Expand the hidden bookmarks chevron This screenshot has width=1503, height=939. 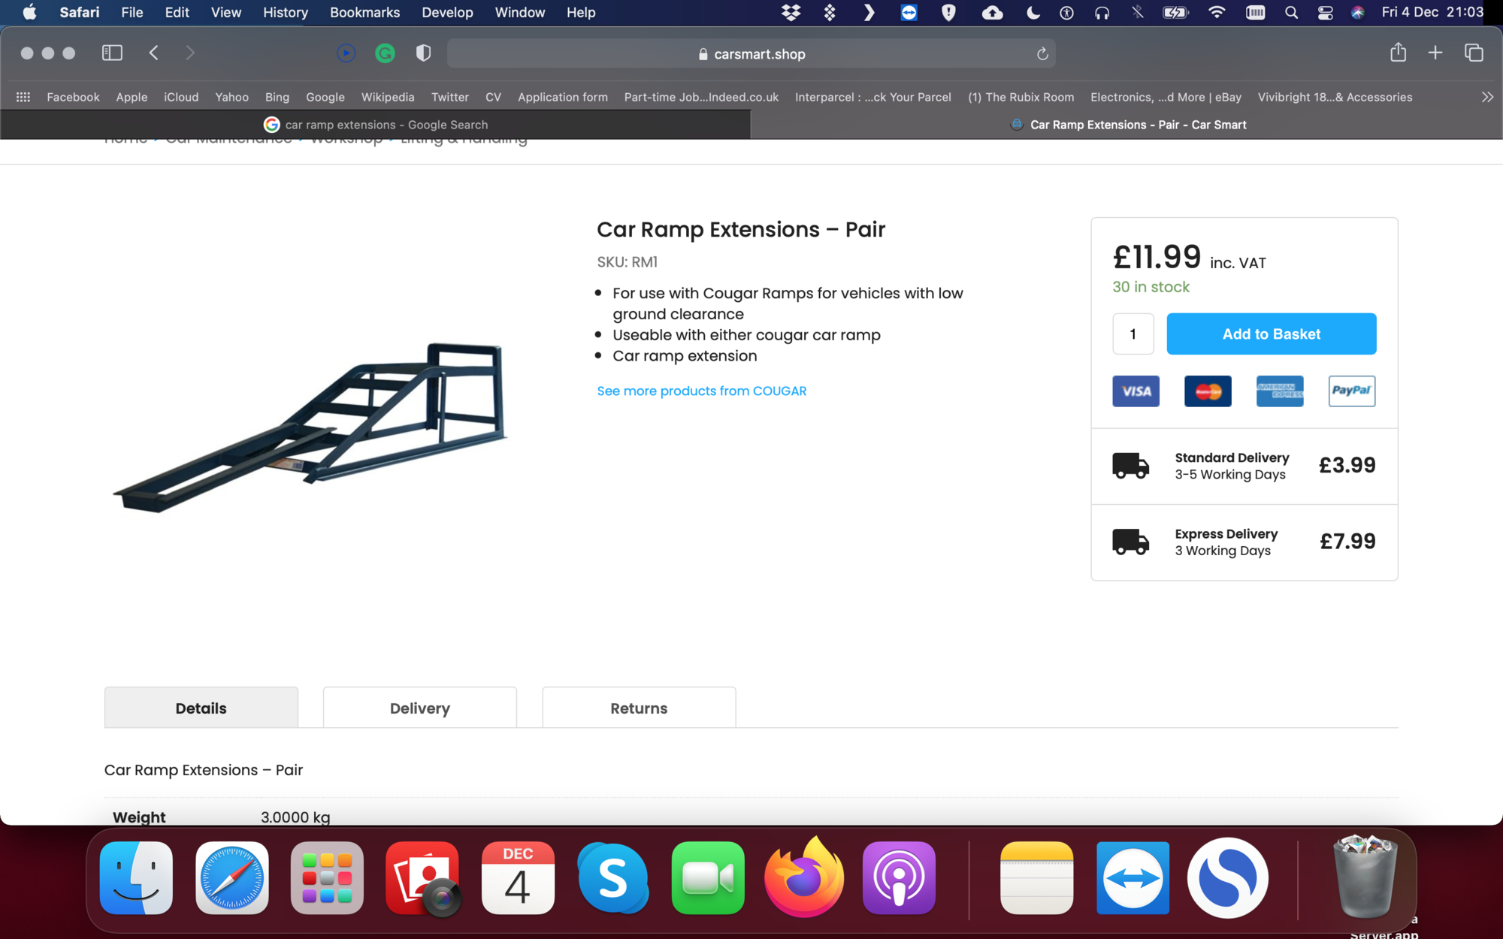click(1487, 97)
